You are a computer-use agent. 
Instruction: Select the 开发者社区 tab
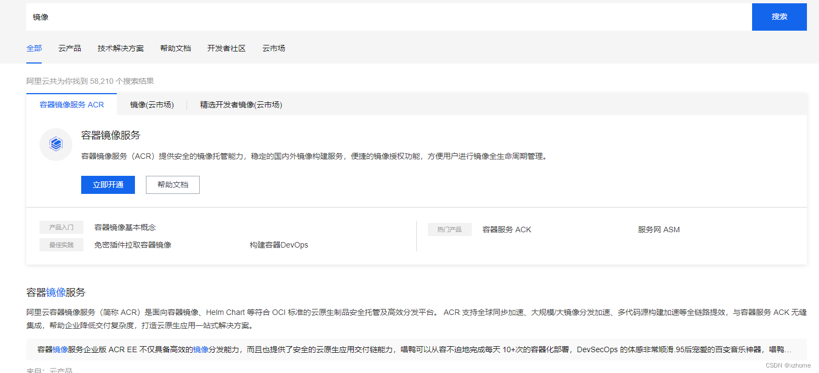(x=227, y=48)
